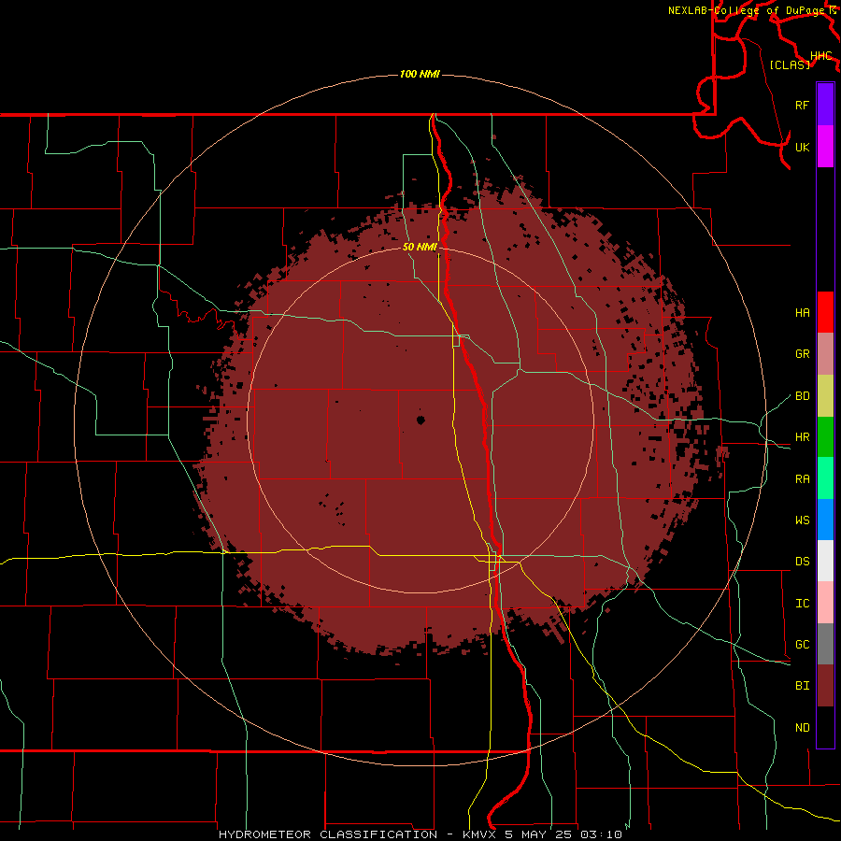Screen dimensions: 841x841
Task: Click the "[CLAS]" units label
Action: click(790, 64)
